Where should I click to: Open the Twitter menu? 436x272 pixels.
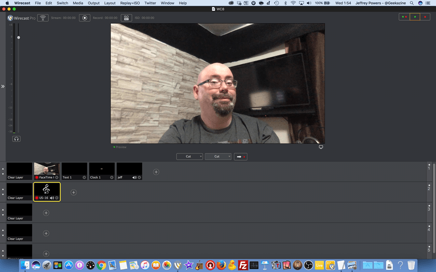tap(150, 3)
